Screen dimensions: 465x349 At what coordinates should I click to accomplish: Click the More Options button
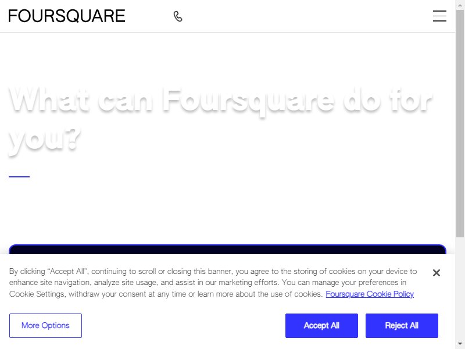pos(45,326)
